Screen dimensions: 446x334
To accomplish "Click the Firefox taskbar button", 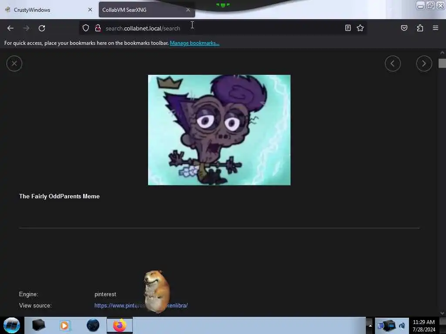I will tap(120, 325).
